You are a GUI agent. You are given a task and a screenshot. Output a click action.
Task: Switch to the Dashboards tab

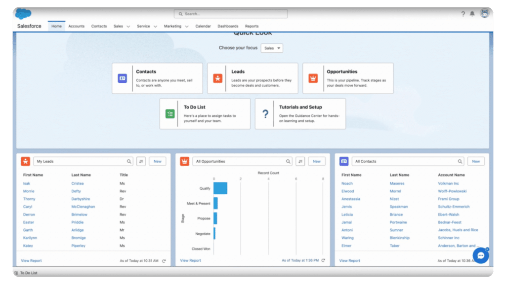point(228,26)
